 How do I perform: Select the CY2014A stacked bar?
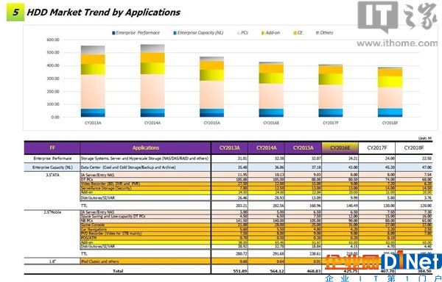point(152,81)
